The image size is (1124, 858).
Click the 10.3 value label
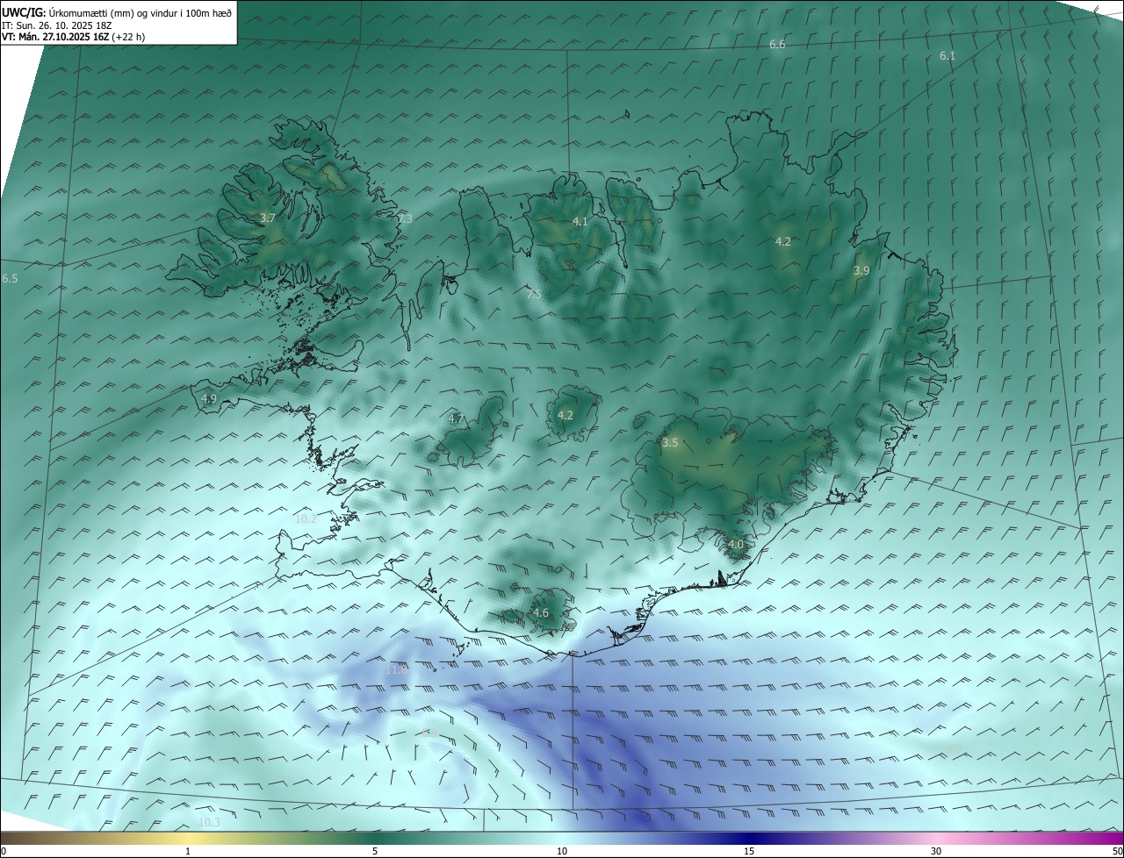coord(209,822)
